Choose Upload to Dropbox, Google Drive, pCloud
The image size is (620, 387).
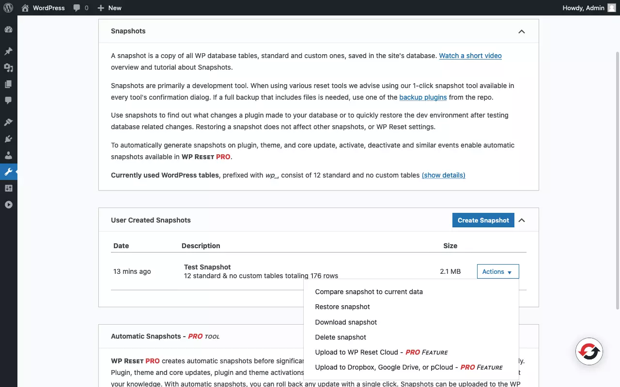pyautogui.click(x=409, y=367)
